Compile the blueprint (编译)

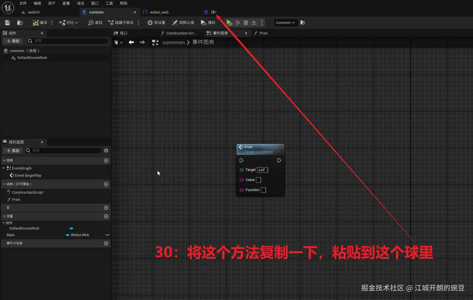[40, 23]
